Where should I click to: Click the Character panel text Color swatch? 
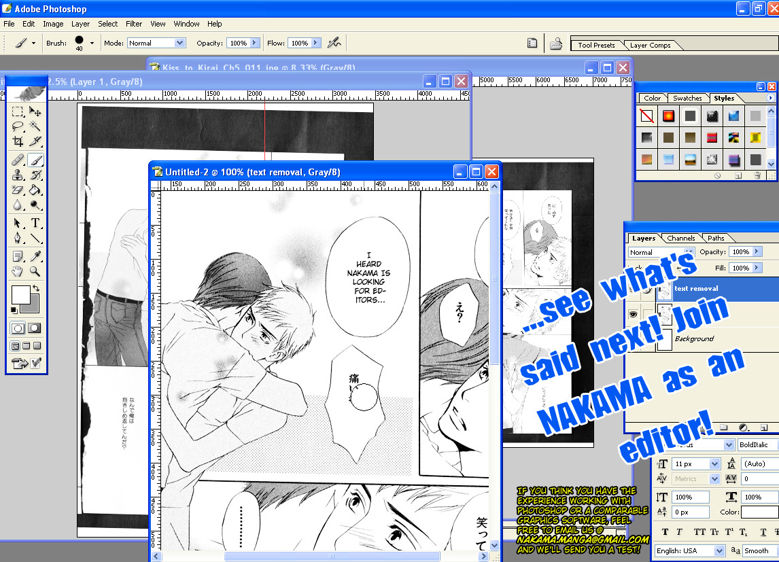pyautogui.click(x=759, y=512)
